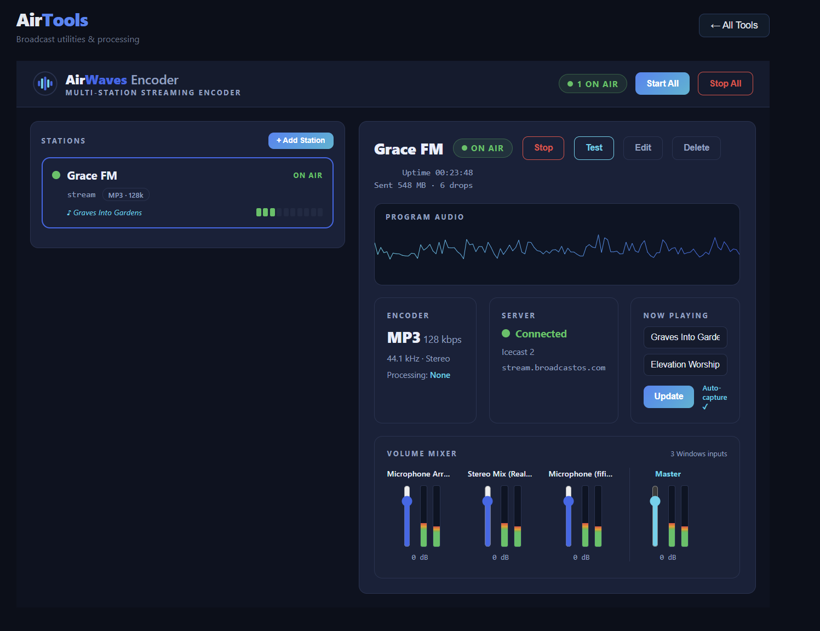Click the song title field Graves Into Gardens
This screenshot has height=631, width=820.
[685, 337]
